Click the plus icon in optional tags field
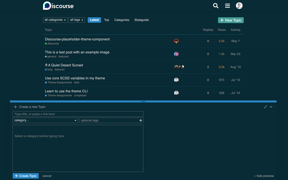The width and height of the screenshot is (288, 180). 141,120
